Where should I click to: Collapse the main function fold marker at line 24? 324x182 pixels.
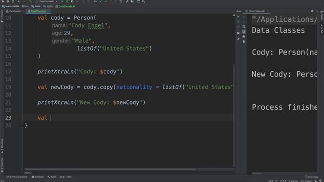pyautogui.click(x=22, y=125)
